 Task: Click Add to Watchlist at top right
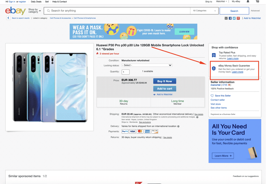tap(252, 18)
